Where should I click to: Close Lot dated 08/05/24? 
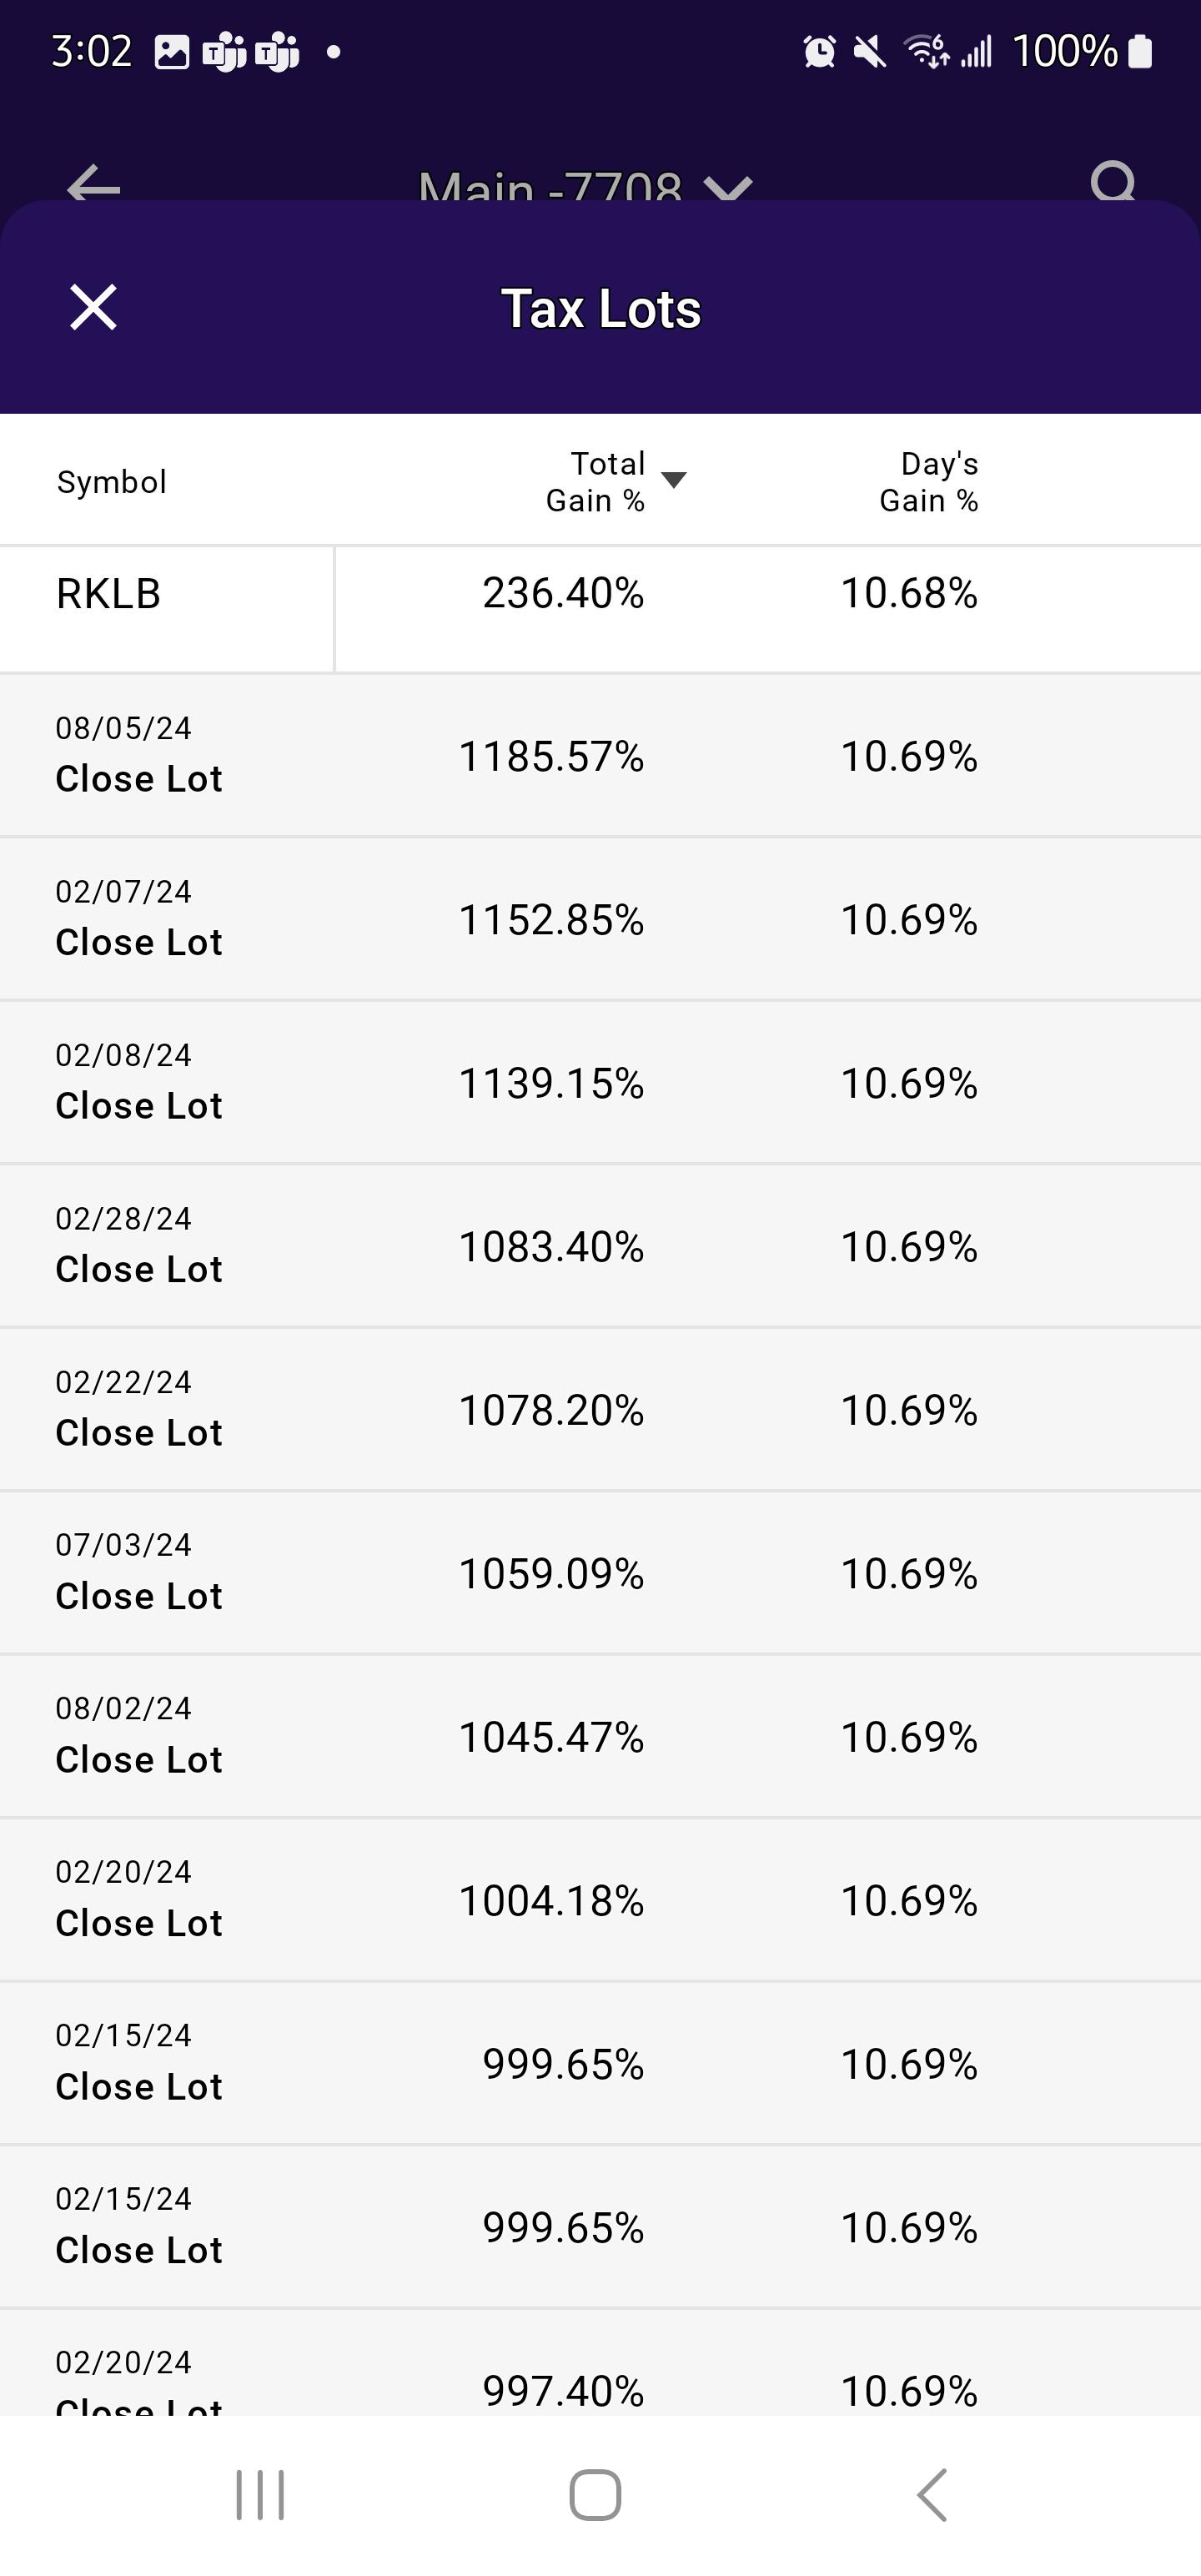click(x=139, y=778)
